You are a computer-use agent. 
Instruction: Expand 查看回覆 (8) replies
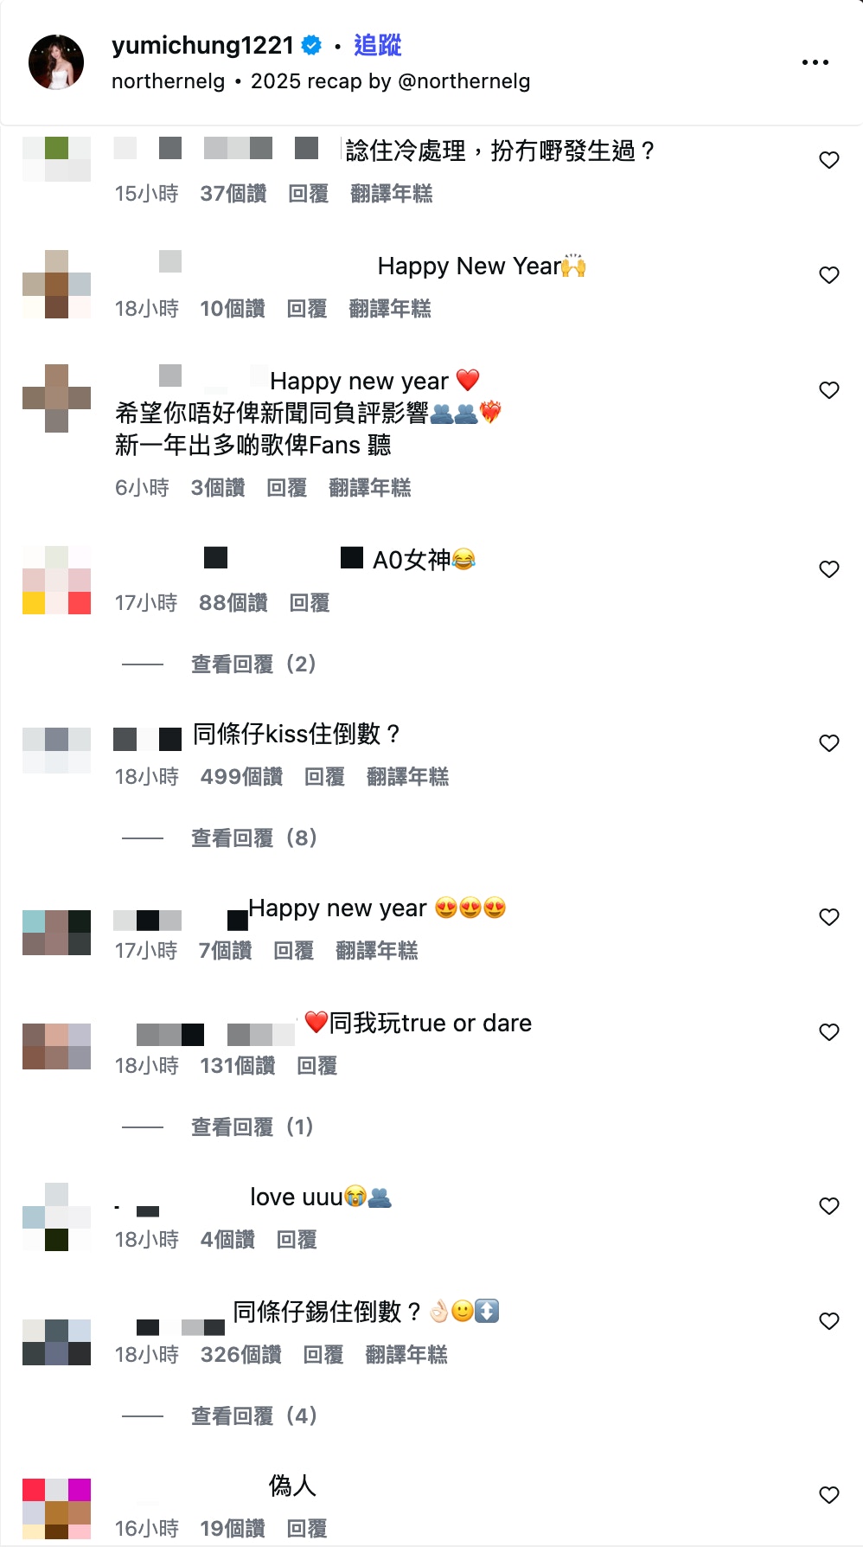click(x=253, y=838)
